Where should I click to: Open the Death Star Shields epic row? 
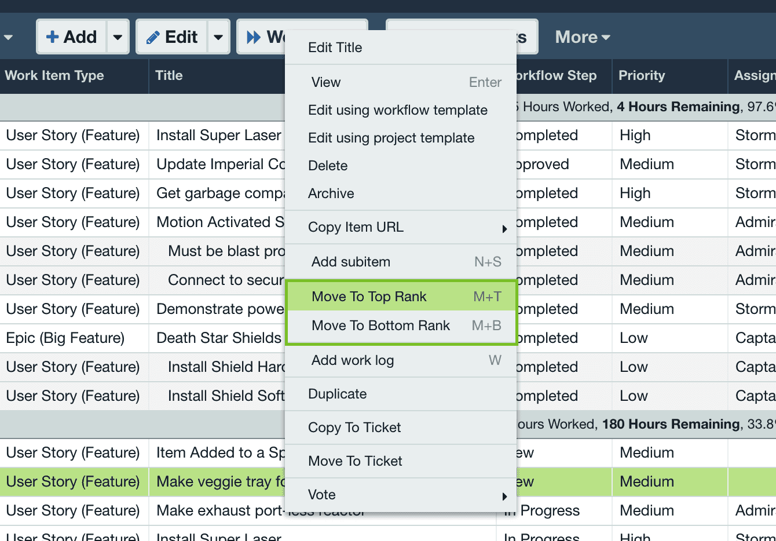tap(218, 338)
